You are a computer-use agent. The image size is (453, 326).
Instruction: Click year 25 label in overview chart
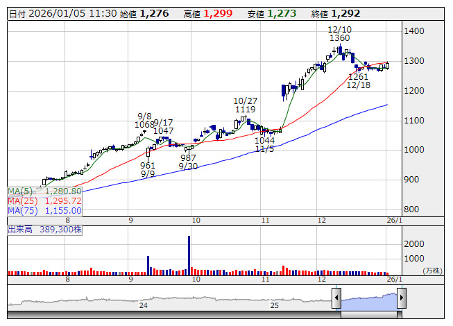pyautogui.click(x=274, y=305)
